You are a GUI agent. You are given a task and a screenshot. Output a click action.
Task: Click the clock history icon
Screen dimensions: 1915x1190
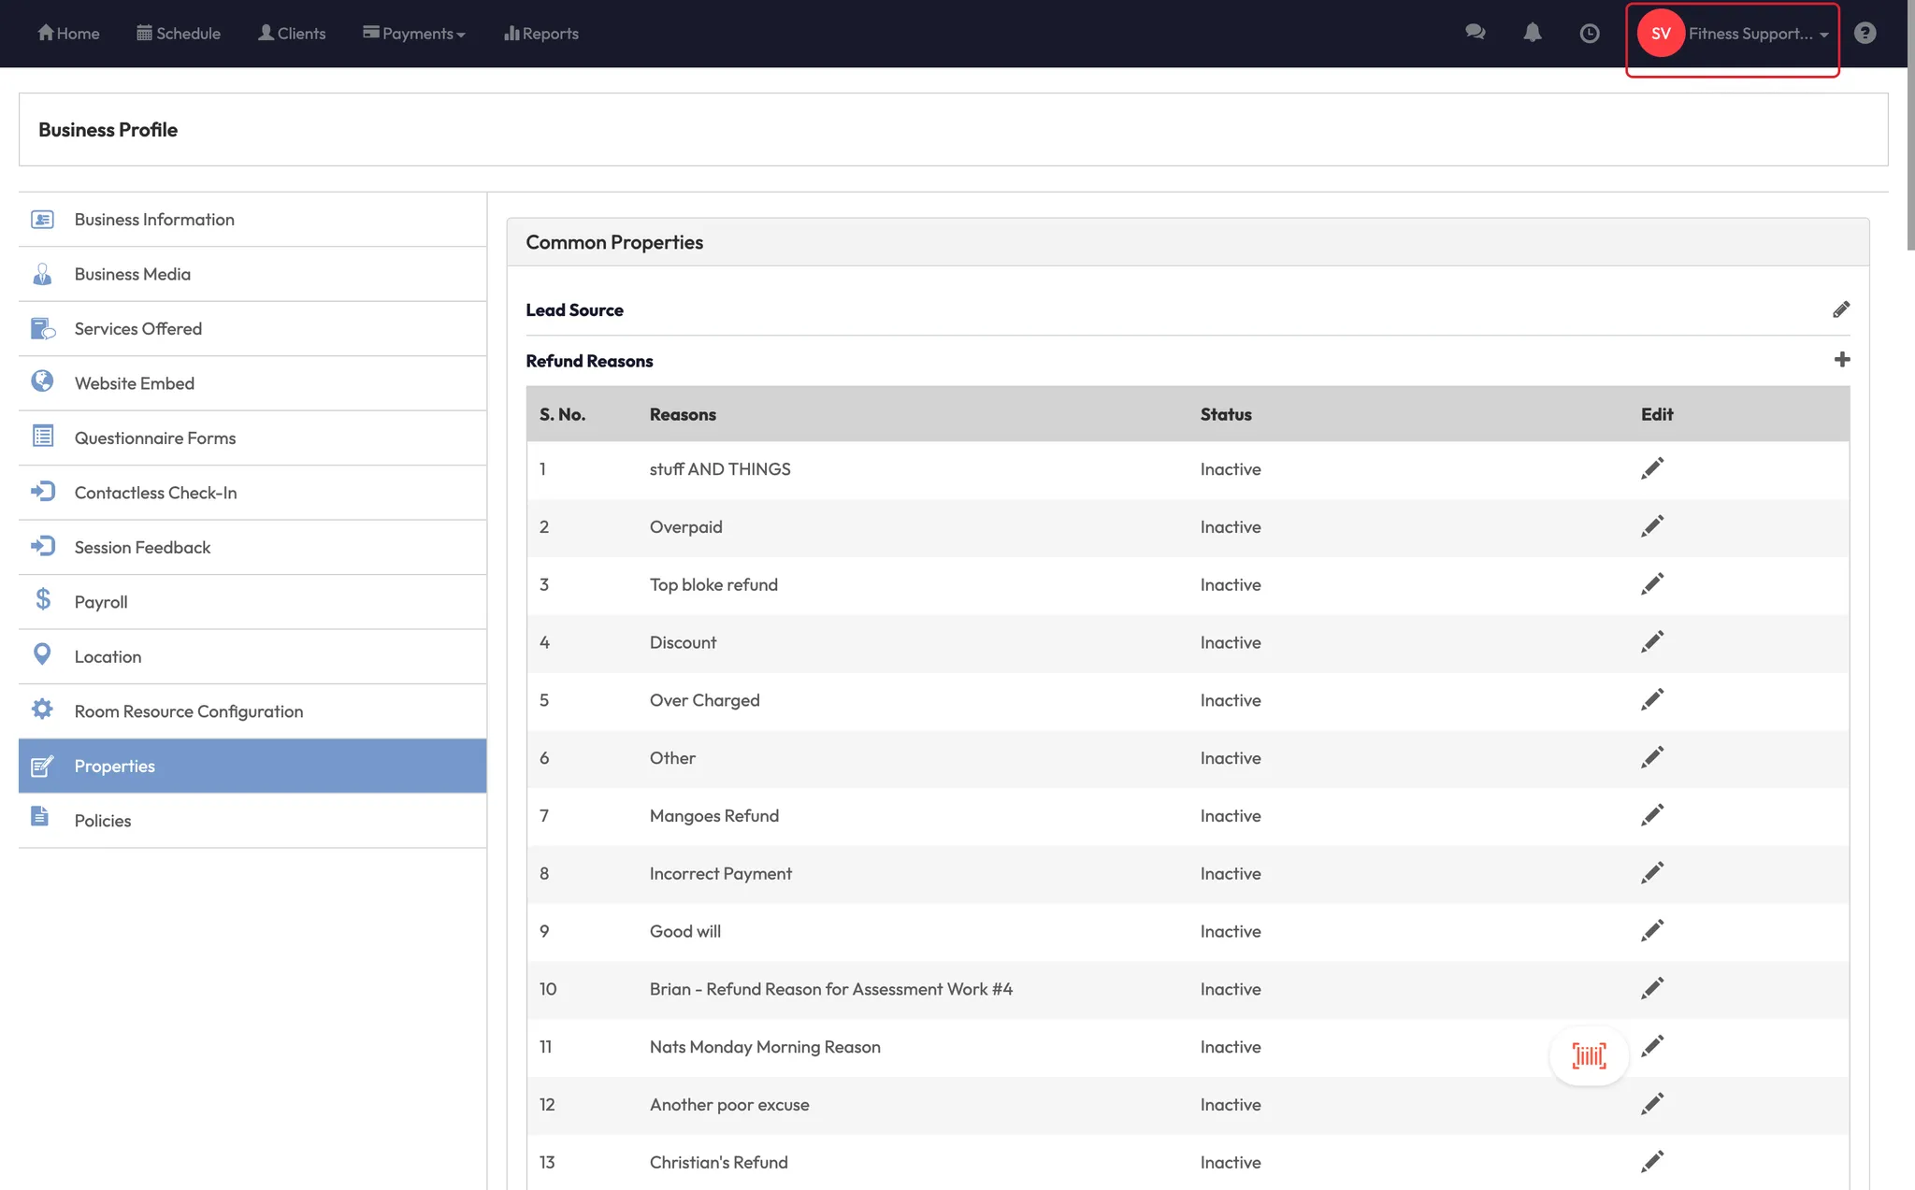point(1590,34)
